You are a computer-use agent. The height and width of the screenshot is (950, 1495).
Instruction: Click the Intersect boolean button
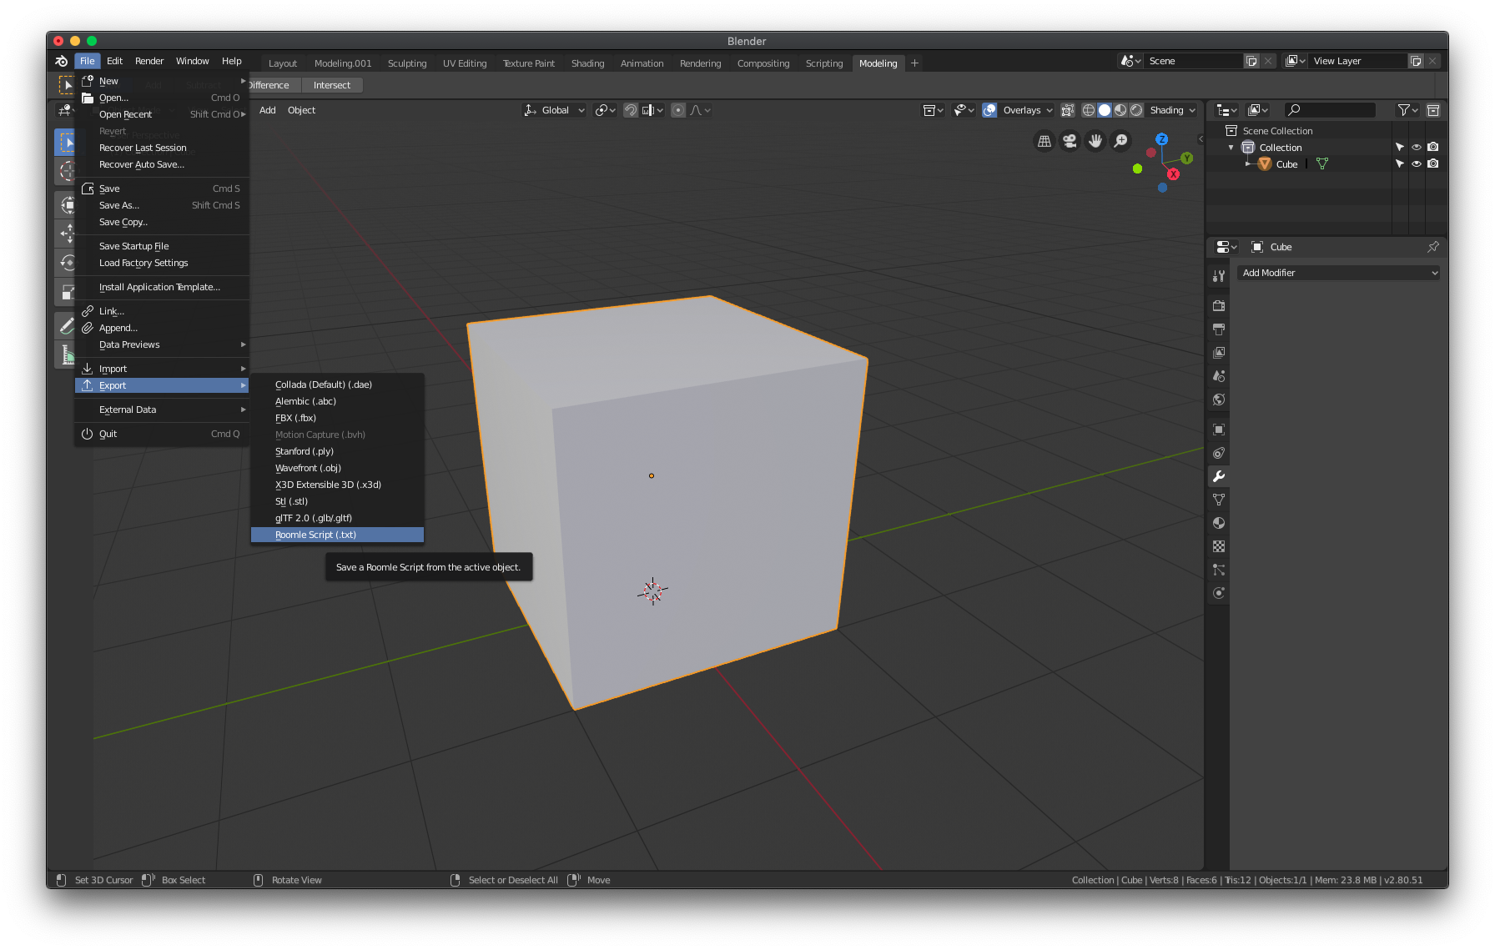tap(332, 85)
